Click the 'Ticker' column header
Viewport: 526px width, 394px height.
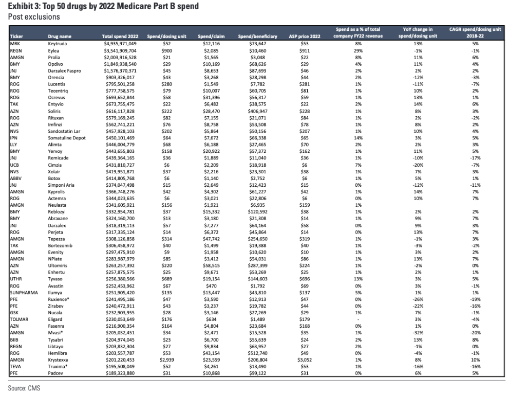[16, 37]
